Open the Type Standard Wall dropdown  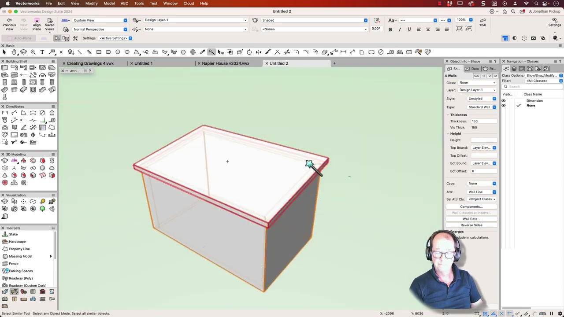pos(482,107)
